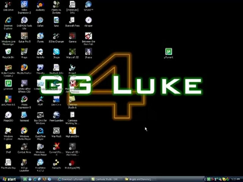Open the War Rock desktop icon
The width and height of the screenshot is (243, 182).
pos(56,132)
